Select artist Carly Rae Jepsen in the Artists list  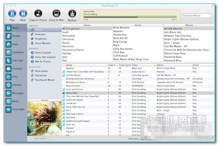138,49
